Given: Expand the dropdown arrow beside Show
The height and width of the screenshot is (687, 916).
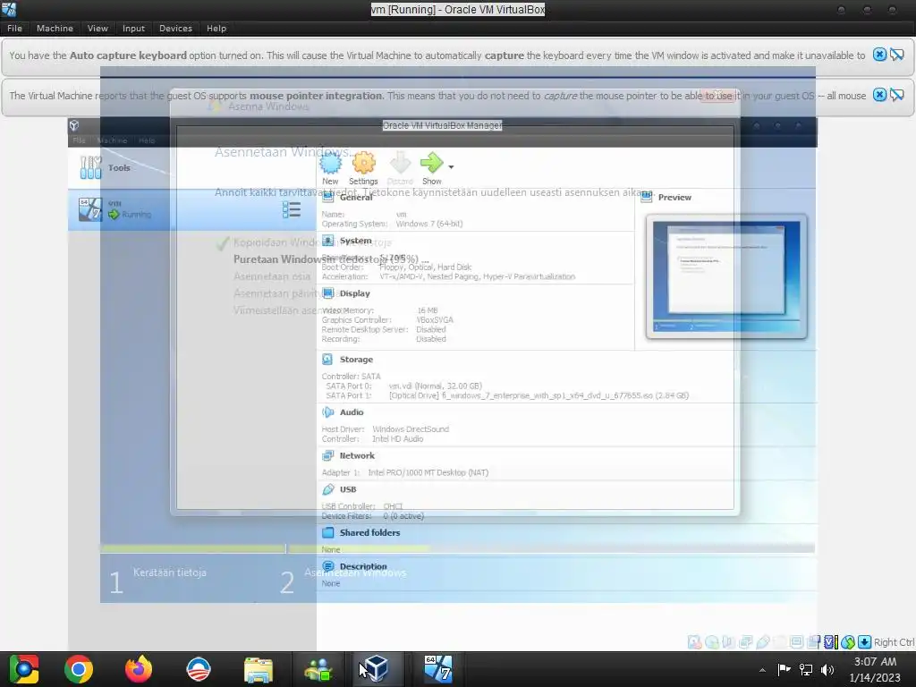Looking at the screenshot, I should 451,167.
